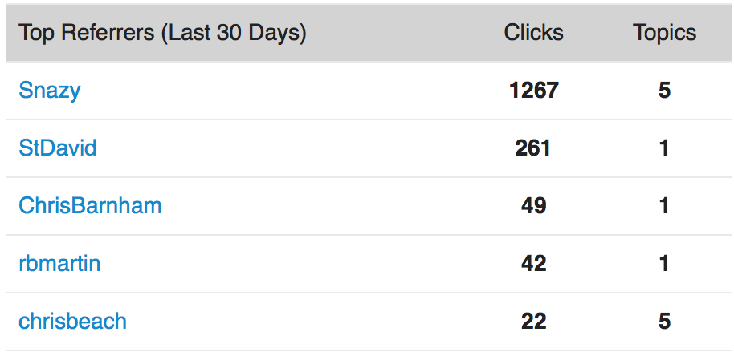Click the Clicks column header
734x356 pixels.
[533, 33]
